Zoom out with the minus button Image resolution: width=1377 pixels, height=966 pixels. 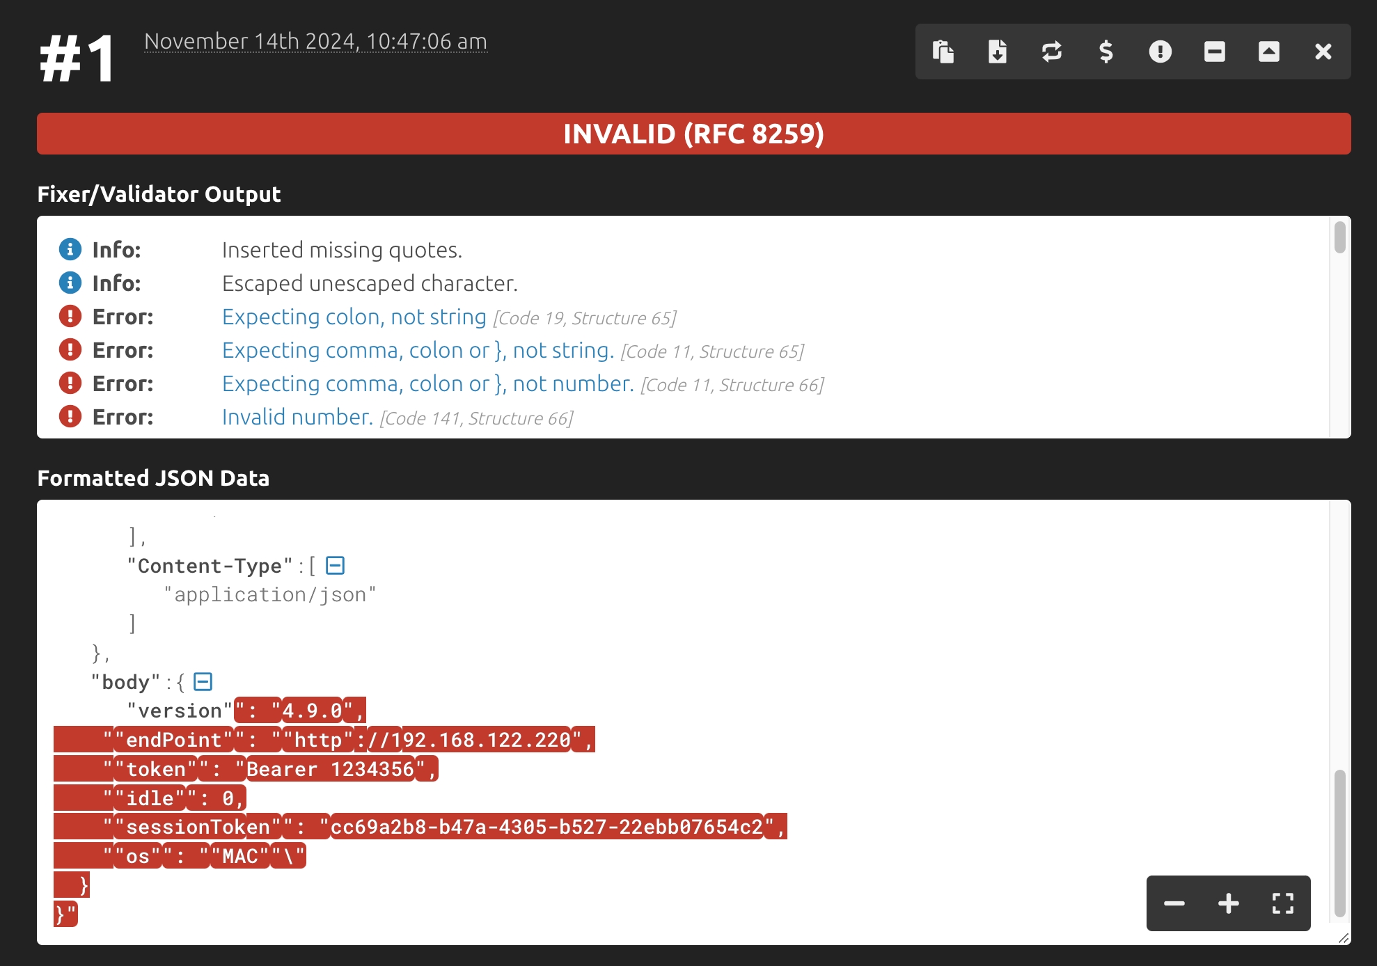1174,903
